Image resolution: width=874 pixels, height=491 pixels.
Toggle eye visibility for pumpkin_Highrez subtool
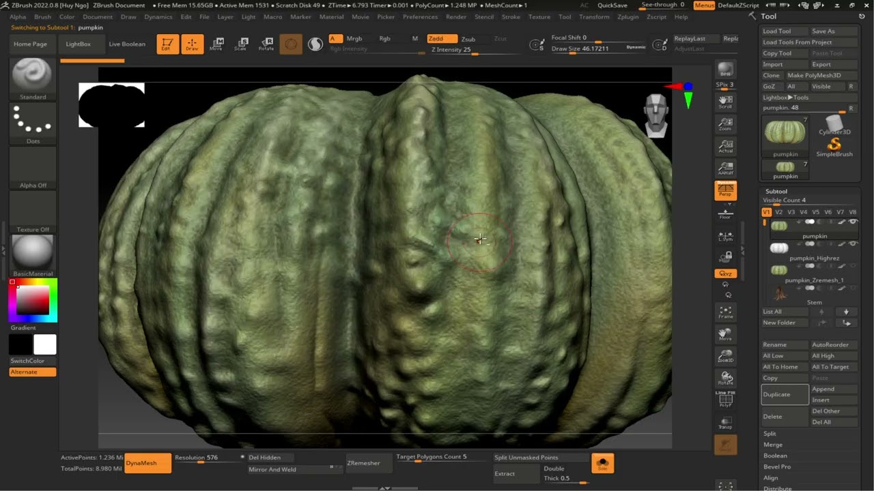pyautogui.click(x=853, y=243)
